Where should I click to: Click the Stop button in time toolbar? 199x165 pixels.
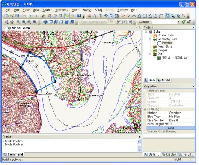[125, 22]
